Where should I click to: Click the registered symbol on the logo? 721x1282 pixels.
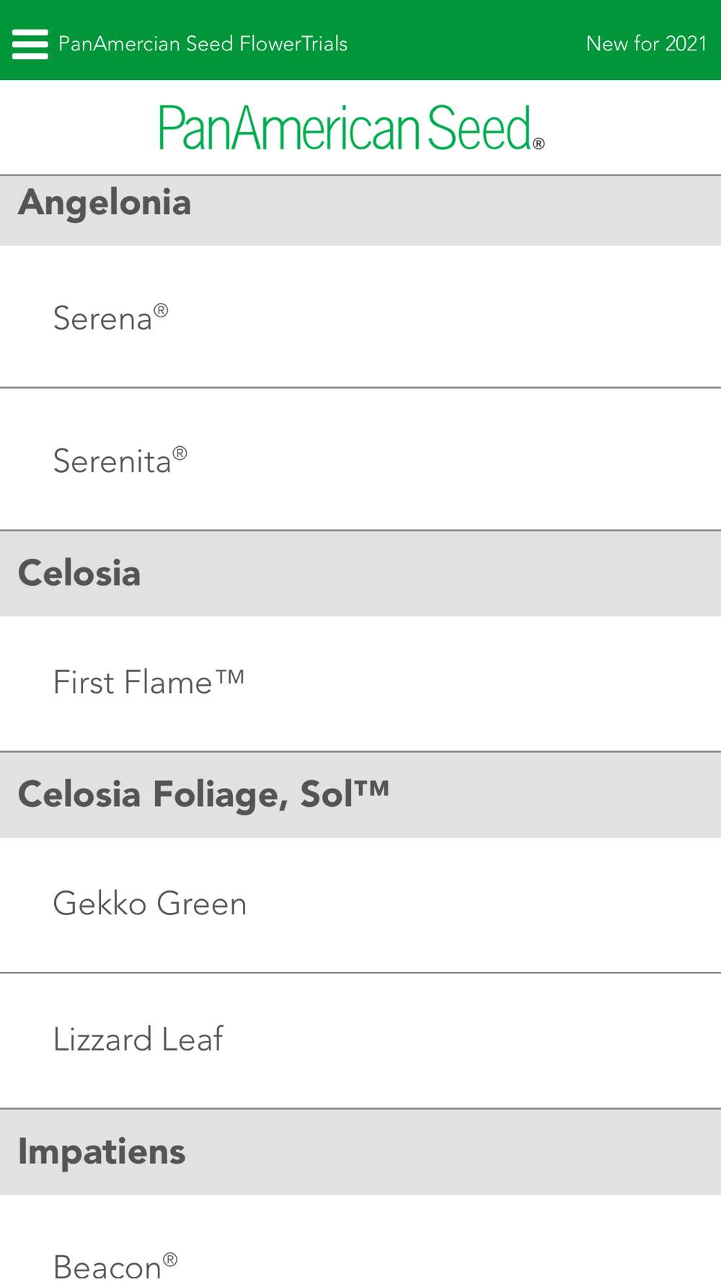click(539, 143)
